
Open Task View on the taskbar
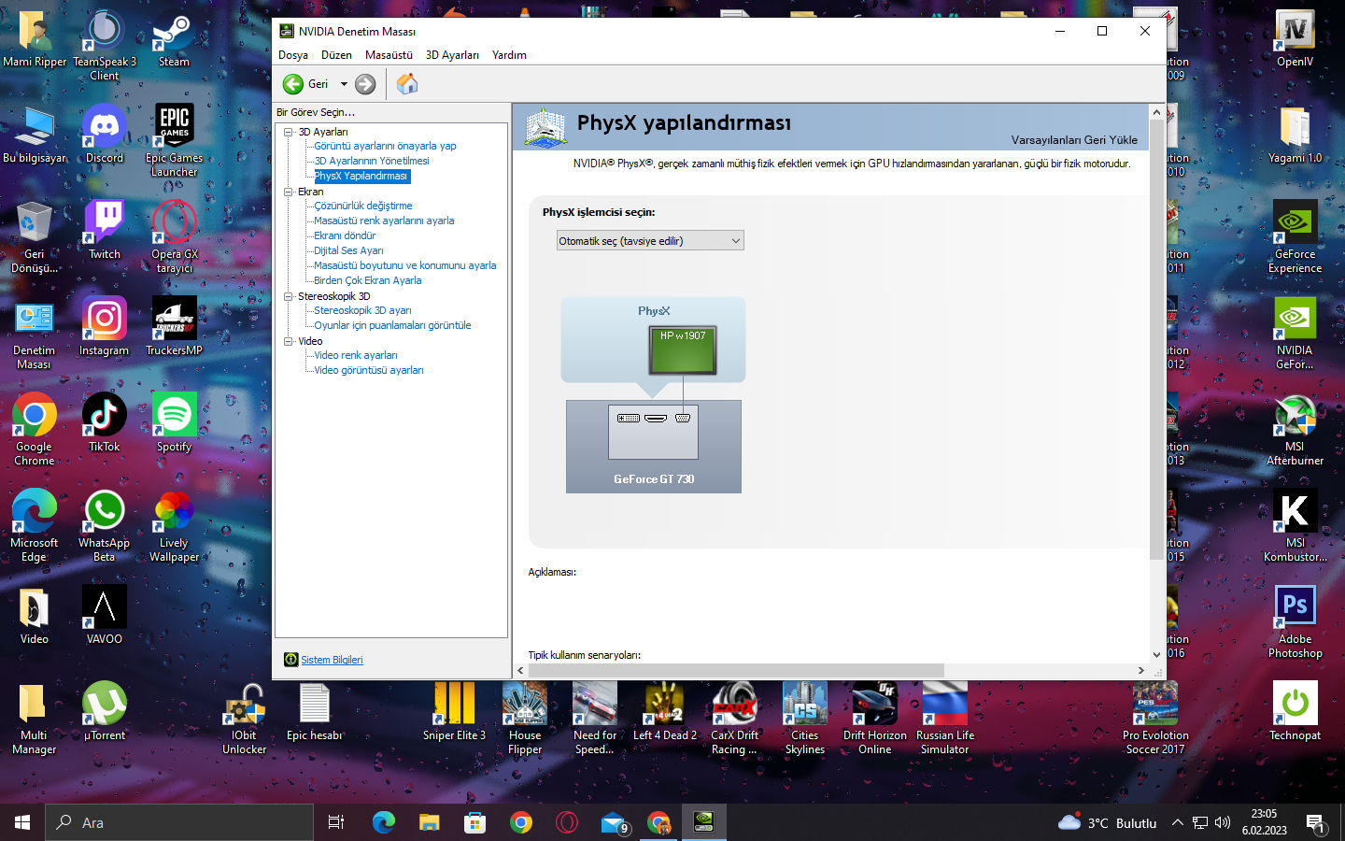tap(336, 822)
